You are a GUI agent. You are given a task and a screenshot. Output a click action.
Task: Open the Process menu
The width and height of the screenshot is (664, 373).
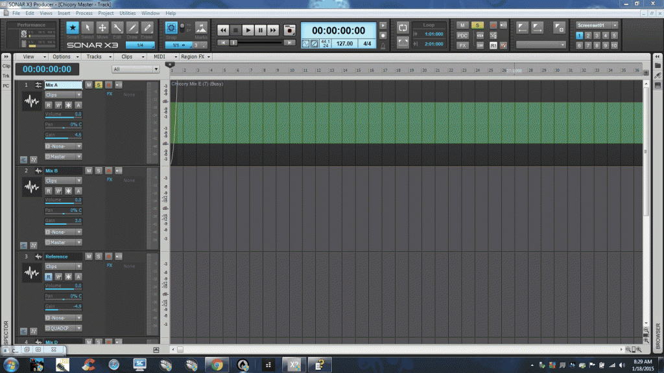point(84,13)
